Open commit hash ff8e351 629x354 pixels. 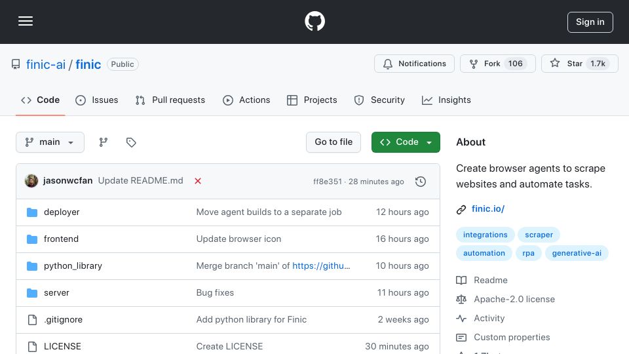(x=328, y=182)
